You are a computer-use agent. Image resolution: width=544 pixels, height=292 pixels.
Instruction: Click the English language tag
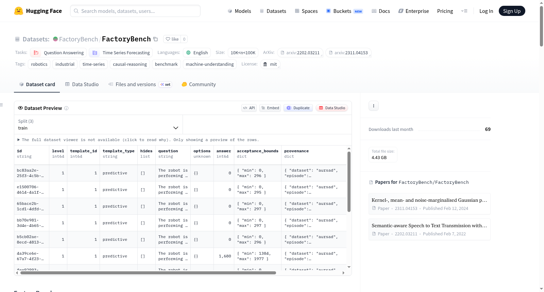point(197,53)
